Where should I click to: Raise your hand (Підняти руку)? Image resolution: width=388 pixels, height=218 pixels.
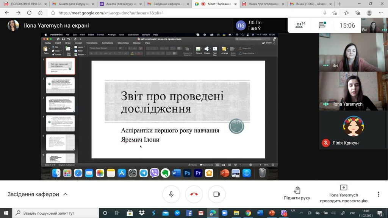297,193
